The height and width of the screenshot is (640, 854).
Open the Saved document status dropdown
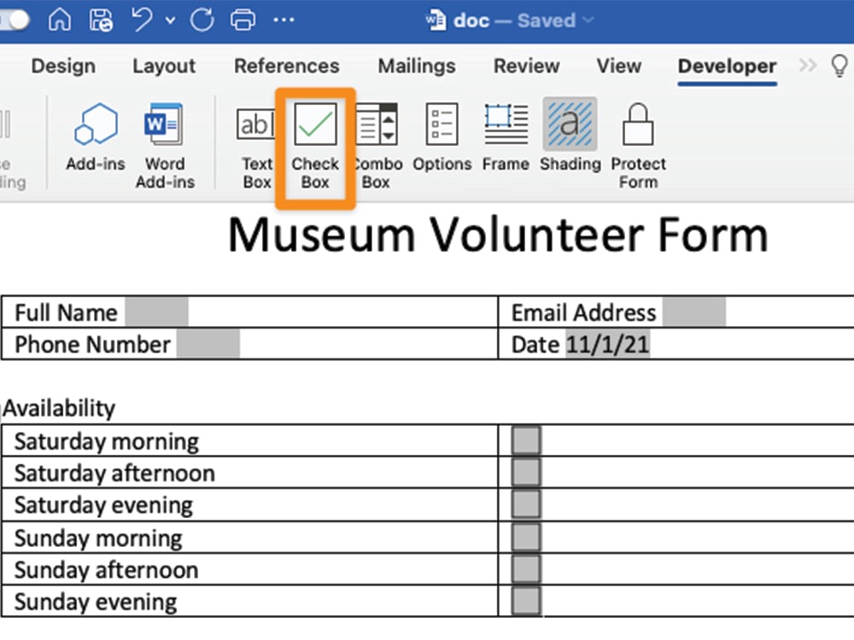(x=588, y=20)
